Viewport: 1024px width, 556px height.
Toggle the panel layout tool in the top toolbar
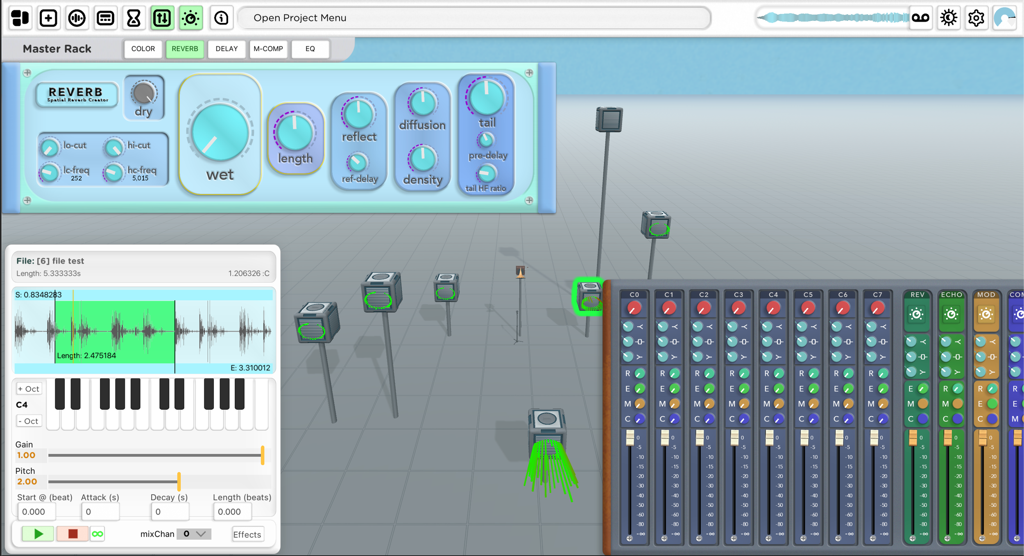[20, 18]
